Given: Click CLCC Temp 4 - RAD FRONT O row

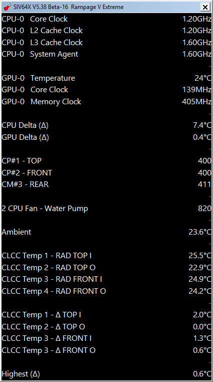Looking at the screenshot, I should (106, 291).
